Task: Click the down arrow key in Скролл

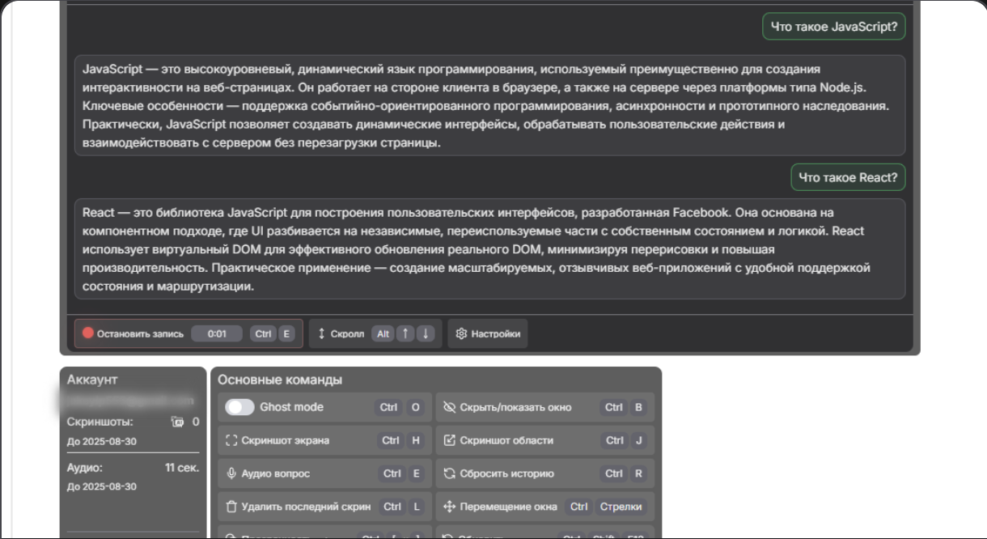Action: coord(426,333)
